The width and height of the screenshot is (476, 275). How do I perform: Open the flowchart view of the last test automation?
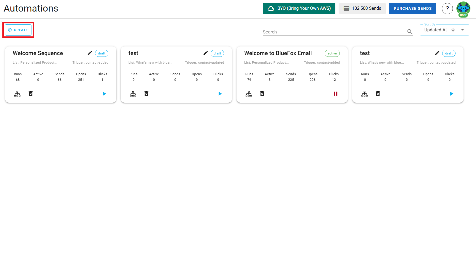click(x=364, y=94)
